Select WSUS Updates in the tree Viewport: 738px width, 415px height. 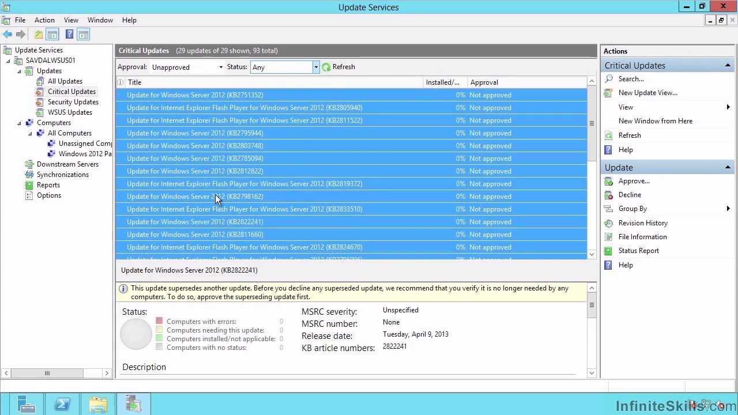click(70, 112)
